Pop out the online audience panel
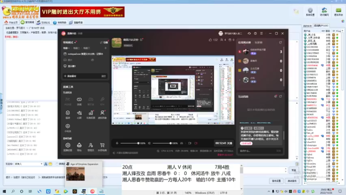The width and height of the screenshot is (346, 195). [x=280, y=42]
